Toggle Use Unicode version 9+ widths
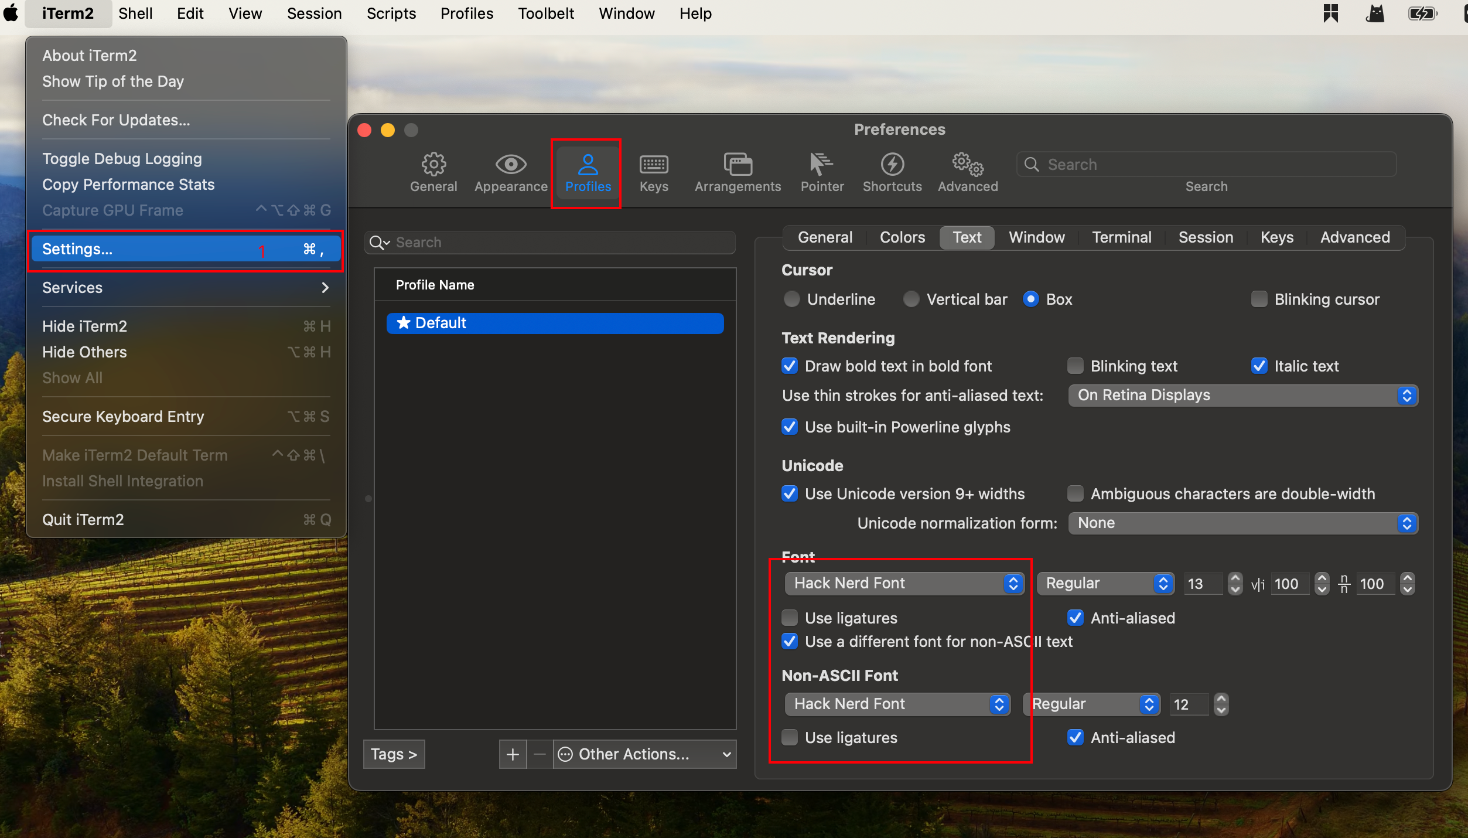The image size is (1468, 838). pyautogui.click(x=790, y=494)
